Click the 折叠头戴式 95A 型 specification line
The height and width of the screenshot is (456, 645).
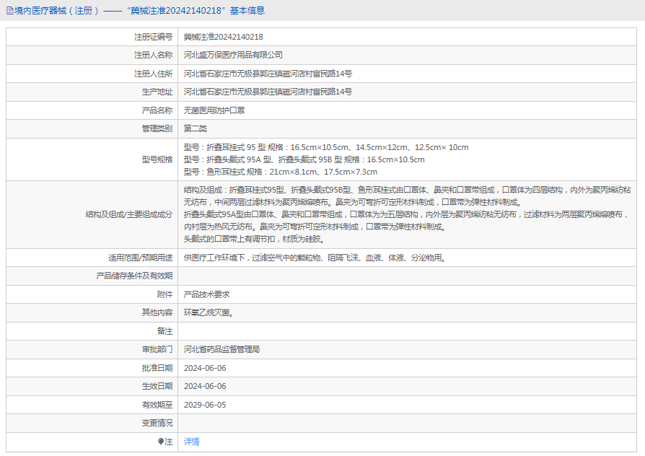pos(304,159)
